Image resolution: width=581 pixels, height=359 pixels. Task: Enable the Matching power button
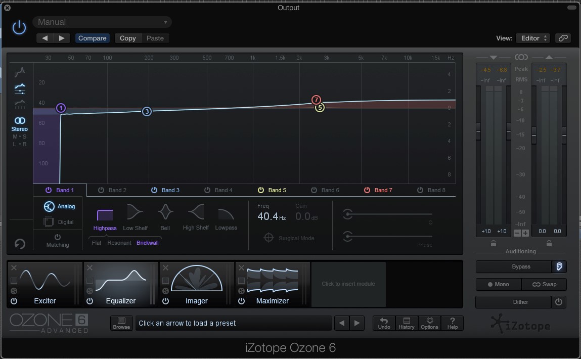pyautogui.click(x=58, y=237)
